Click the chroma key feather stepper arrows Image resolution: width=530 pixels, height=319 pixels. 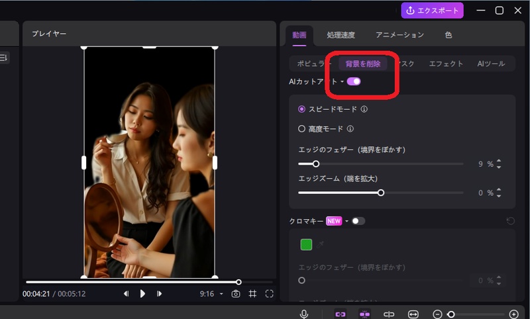point(499,281)
